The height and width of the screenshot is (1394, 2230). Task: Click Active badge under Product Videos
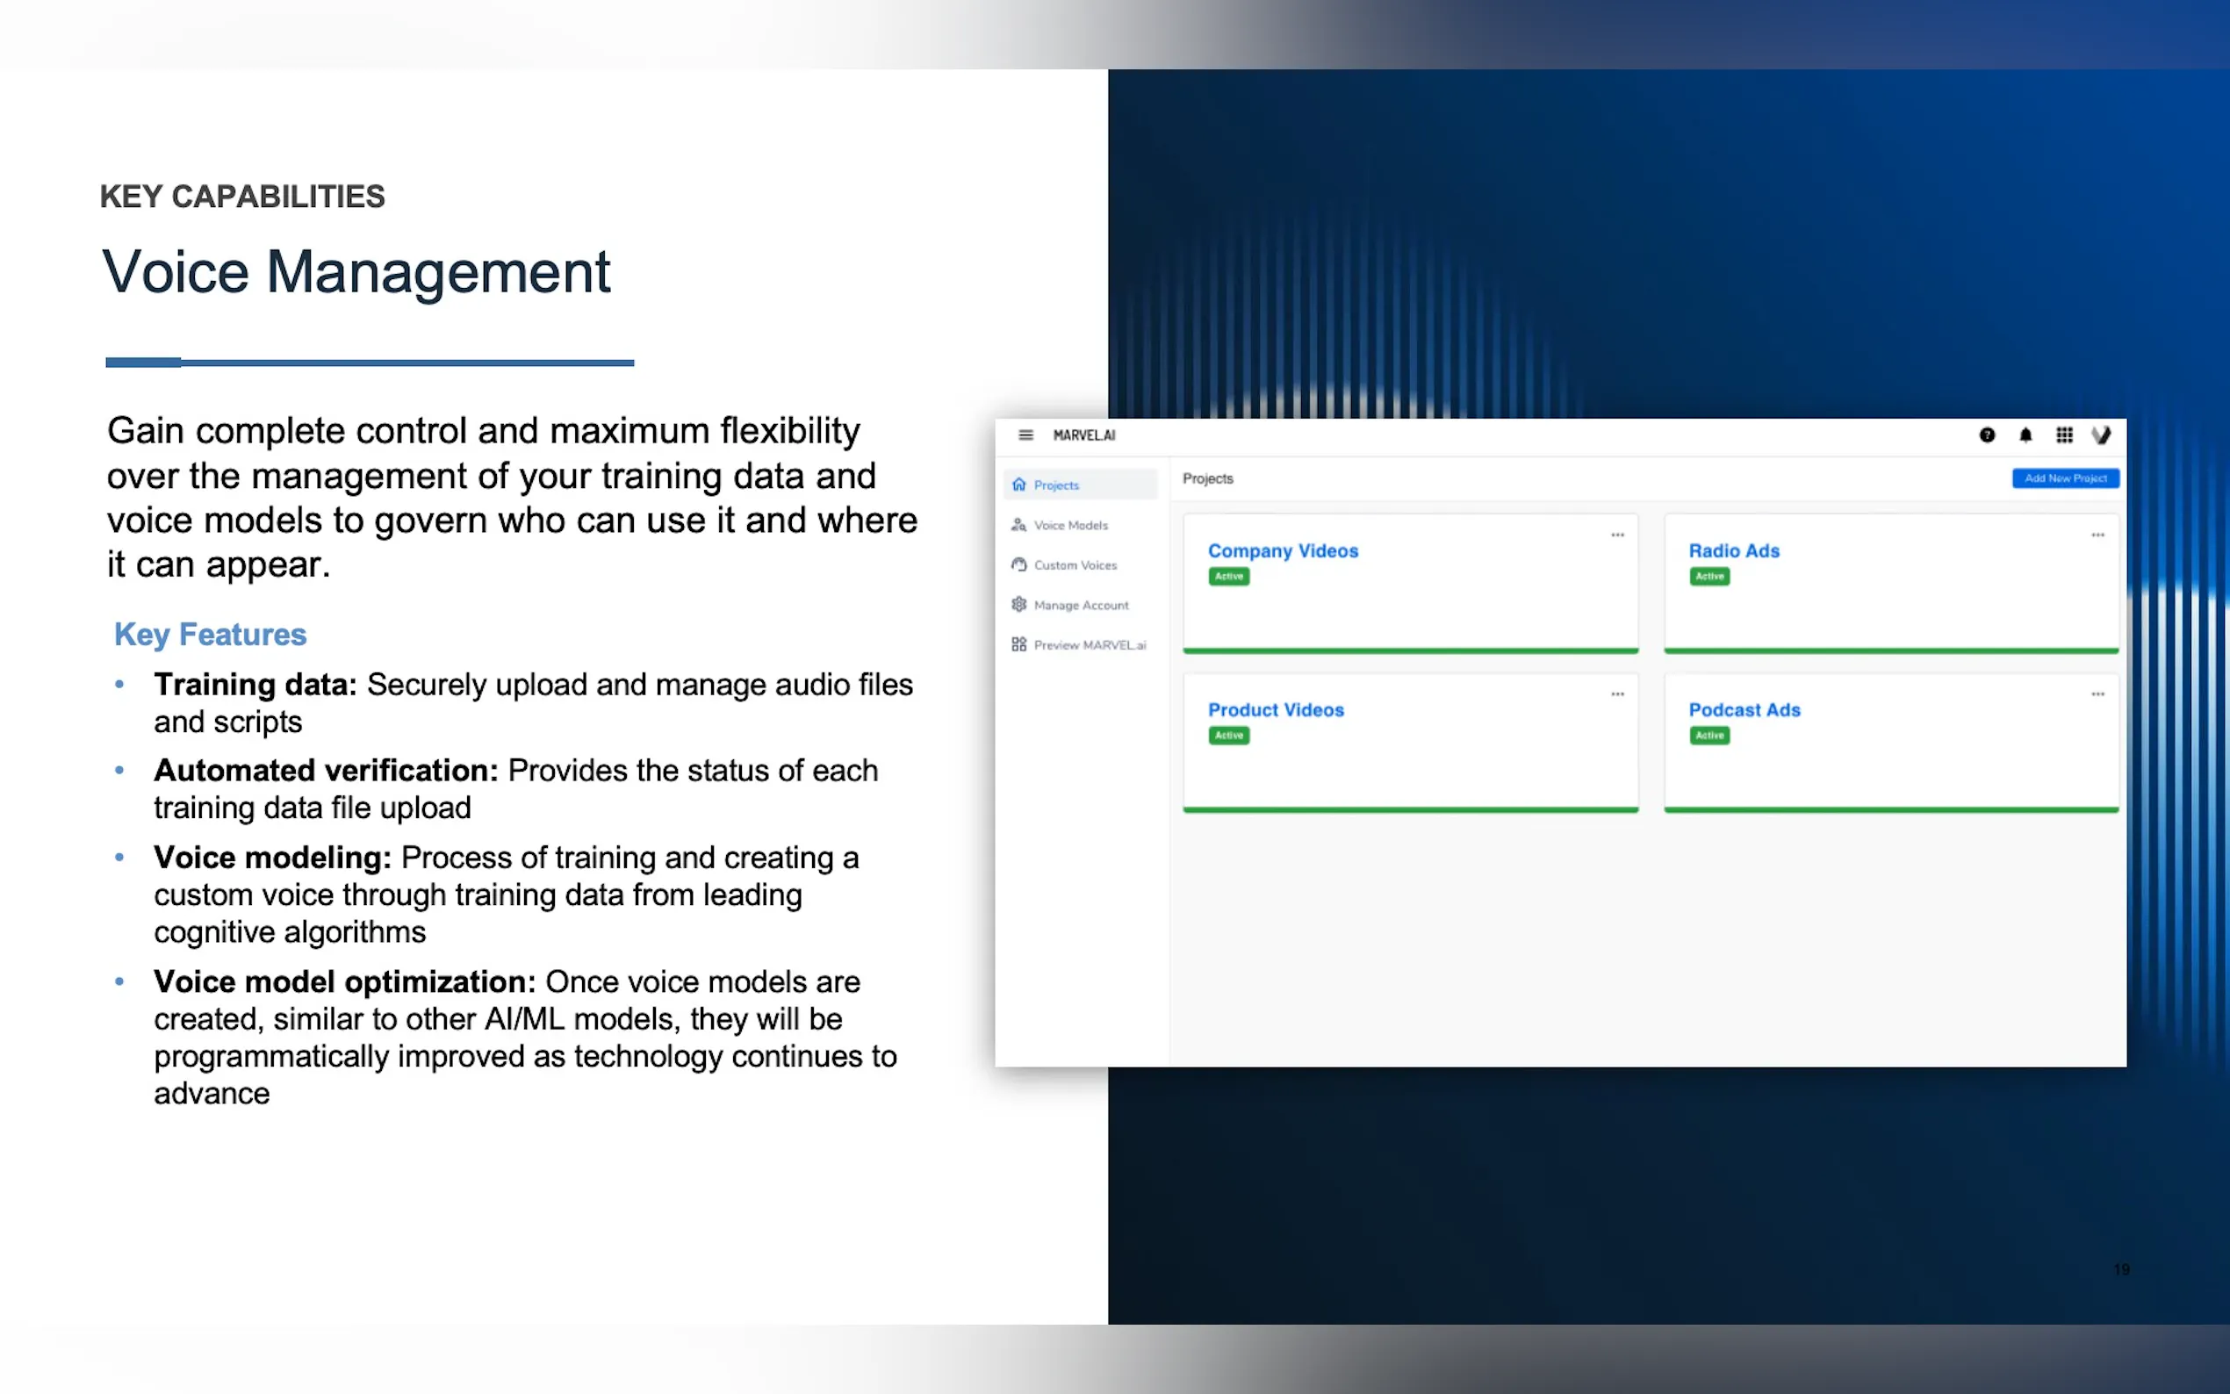[1229, 736]
